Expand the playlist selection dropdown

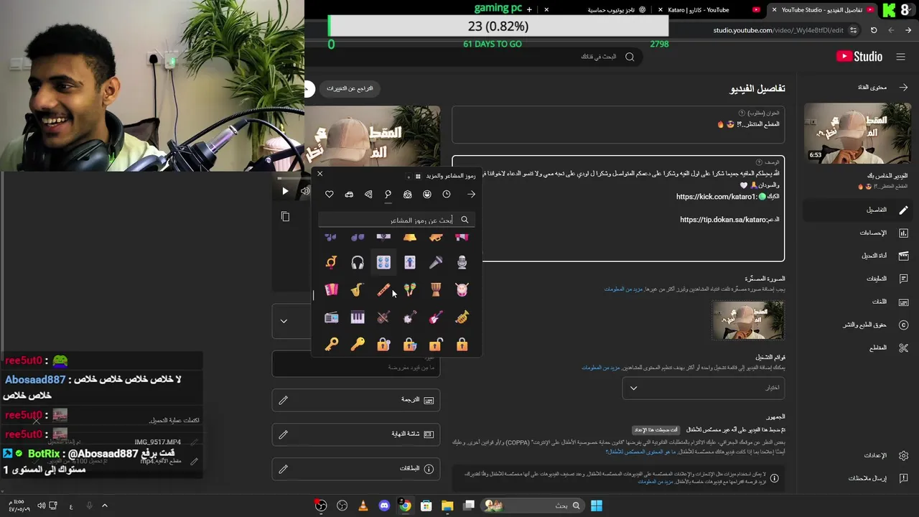(x=703, y=388)
